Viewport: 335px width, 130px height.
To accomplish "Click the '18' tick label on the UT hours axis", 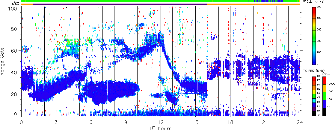I will 230,122.
